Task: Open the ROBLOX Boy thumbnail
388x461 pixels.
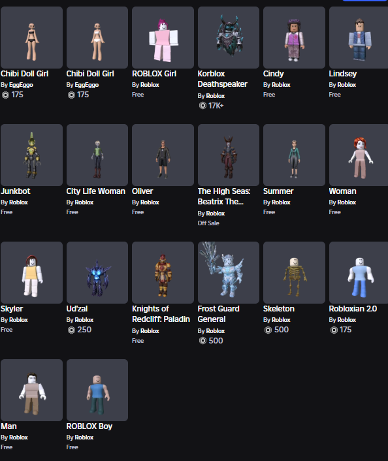Action: pyautogui.click(x=97, y=390)
